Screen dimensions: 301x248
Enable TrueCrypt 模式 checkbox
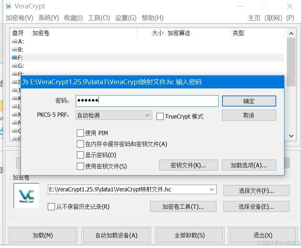[160, 116]
